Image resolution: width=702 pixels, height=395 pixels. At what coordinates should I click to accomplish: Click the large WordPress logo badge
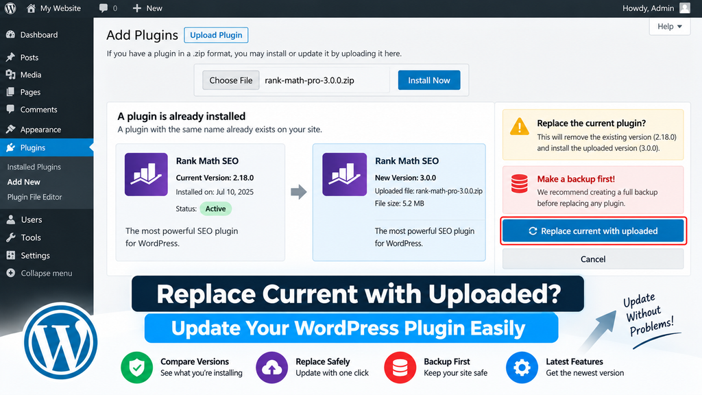pyautogui.click(x=60, y=342)
